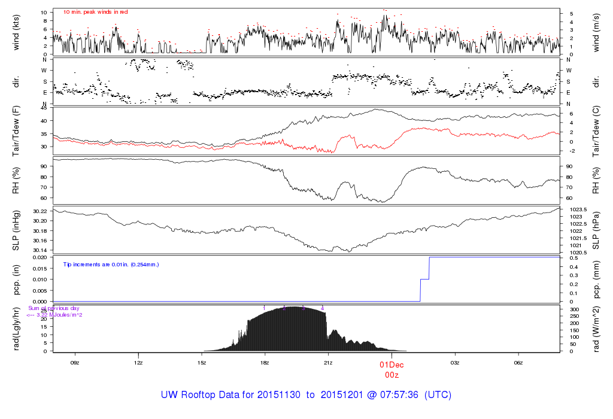Click the 'wind (kts)' left axis label
Image resolution: width=613 pixels, height=419 pixels.
16,32
